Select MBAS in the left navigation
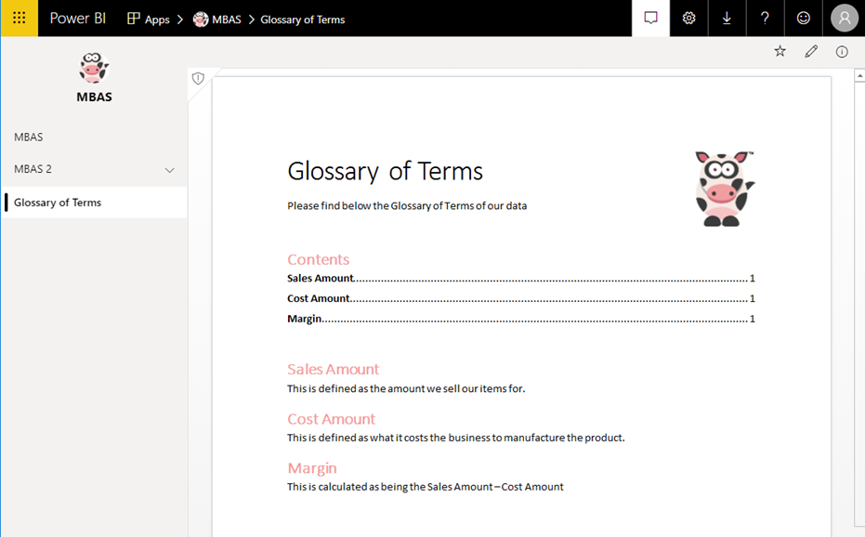865x537 pixels. pos(29,138)
